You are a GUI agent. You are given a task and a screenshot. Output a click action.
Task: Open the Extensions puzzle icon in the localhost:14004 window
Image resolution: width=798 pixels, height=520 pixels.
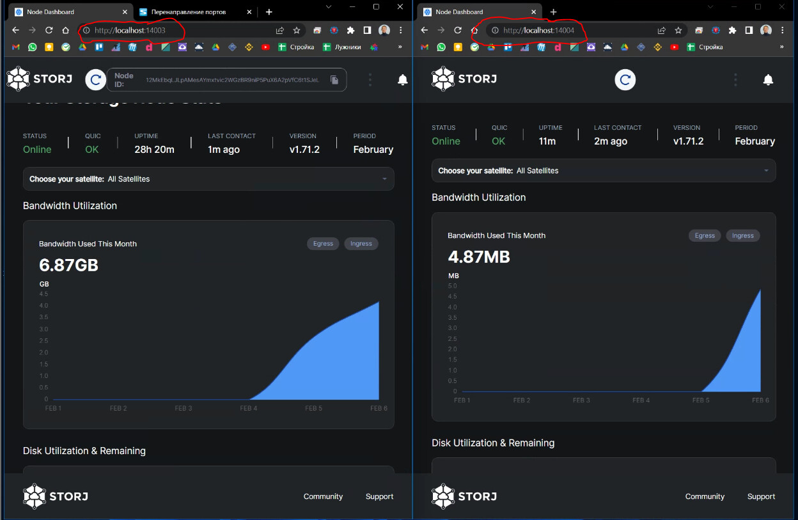[x=732, y=30]
